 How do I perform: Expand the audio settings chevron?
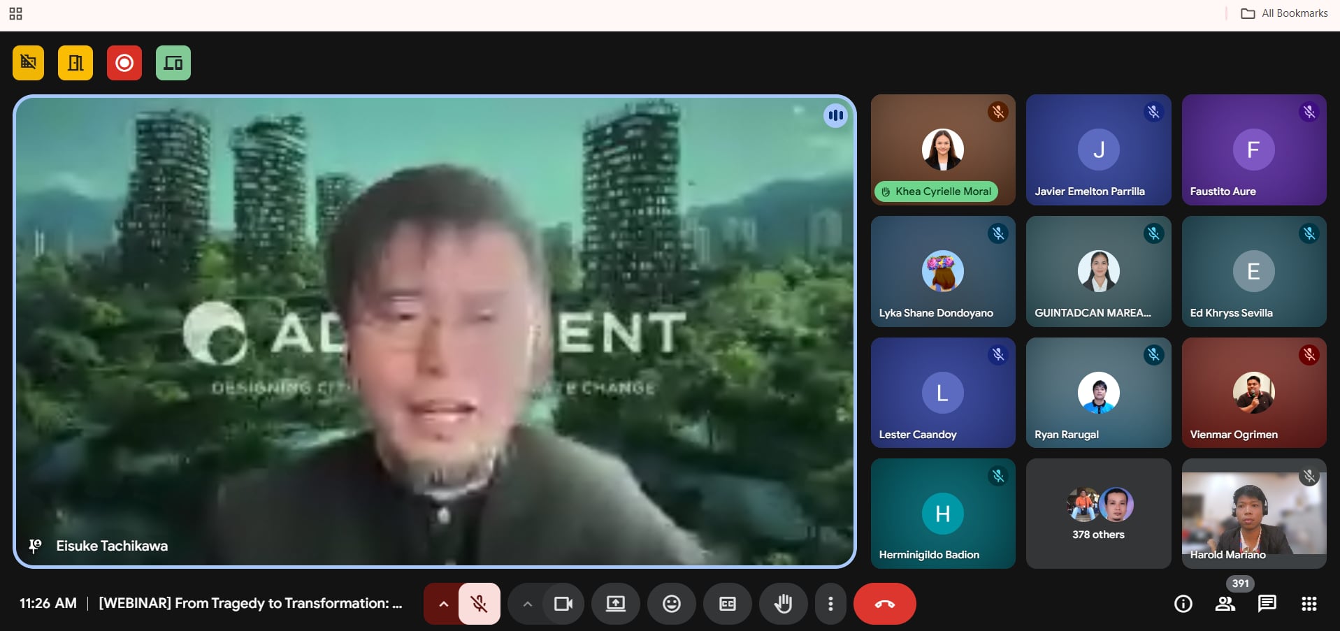[443, 604]
